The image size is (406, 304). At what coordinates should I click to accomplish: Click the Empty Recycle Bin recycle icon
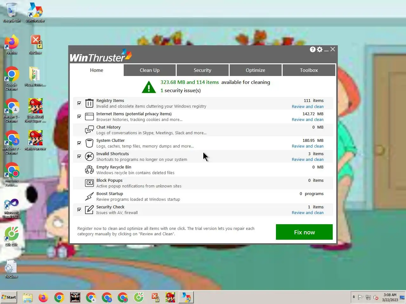[89, 170]
